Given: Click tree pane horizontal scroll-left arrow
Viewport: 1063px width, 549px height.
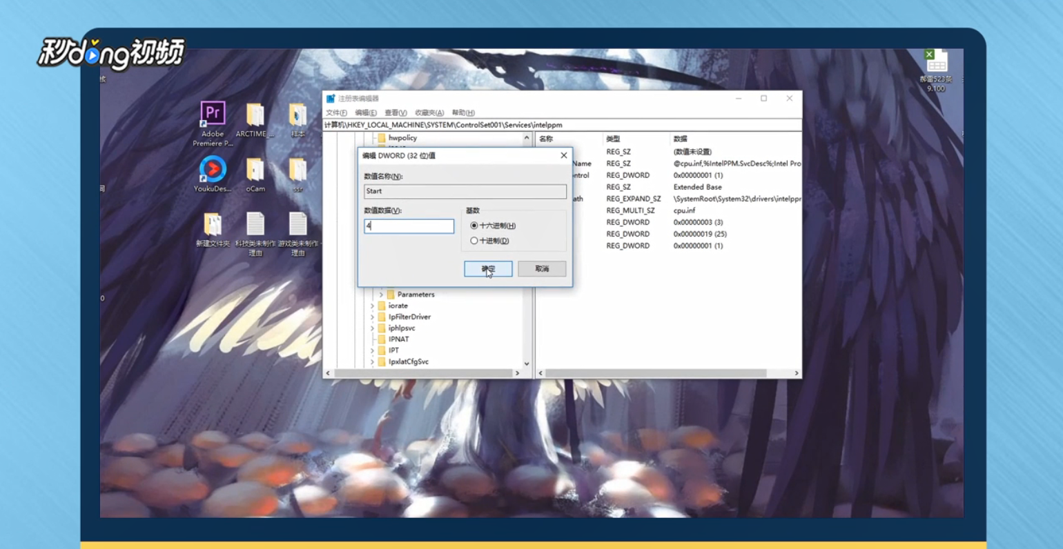Looking at the screenshot, I should pos(328,373).
